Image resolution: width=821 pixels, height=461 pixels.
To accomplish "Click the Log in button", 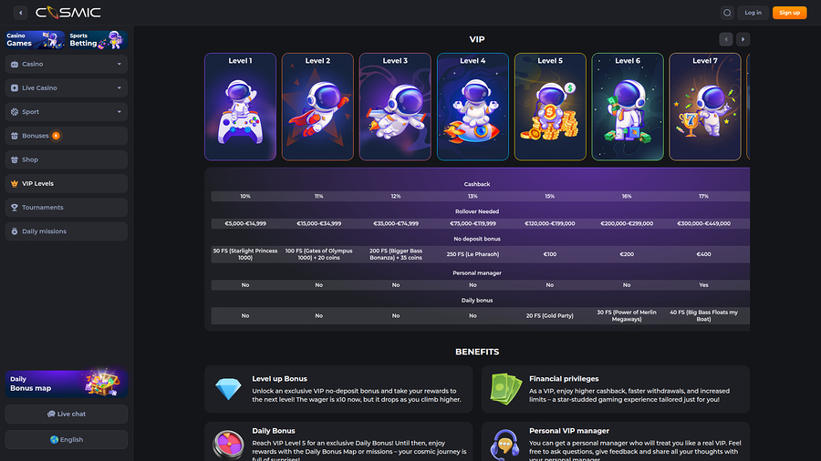I will (x=753, y=13).
